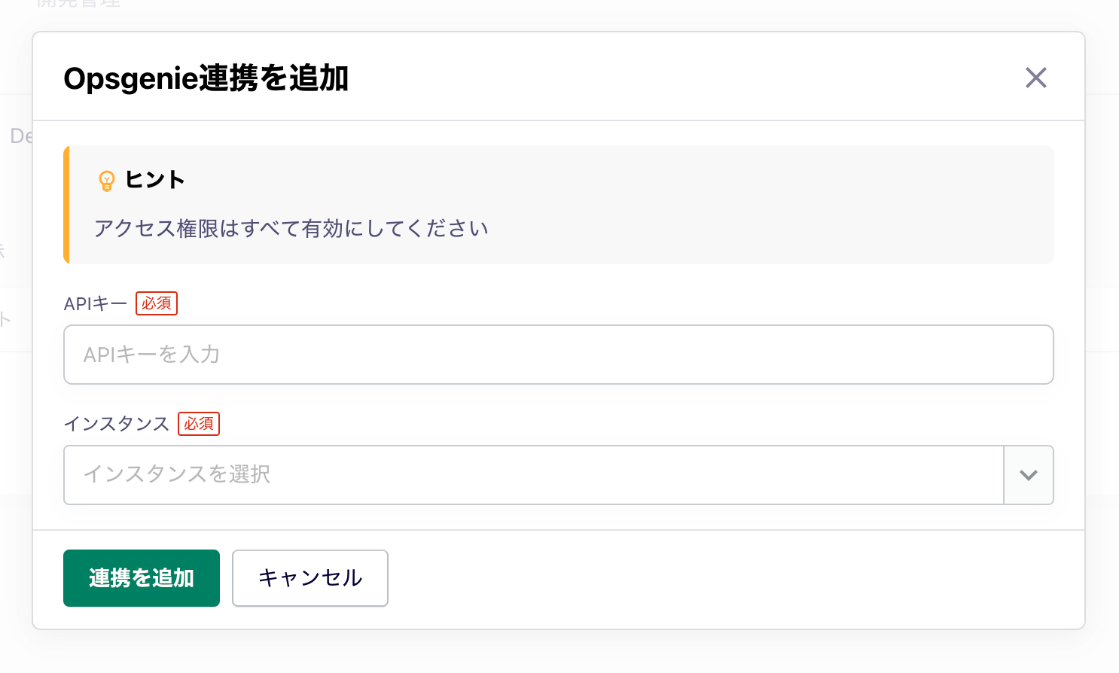Click the orange accent bar of hint box
Screen dimensions: 1119x673
click(66, 205)
